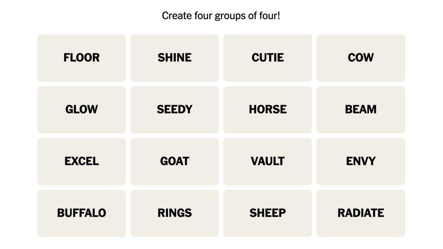Pick the tile sharing a spreadsheet app's name

click(81, 161)
